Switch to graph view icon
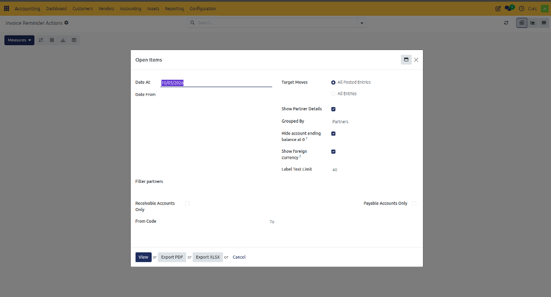Screen dimensions: 551x297 [533, 23]
